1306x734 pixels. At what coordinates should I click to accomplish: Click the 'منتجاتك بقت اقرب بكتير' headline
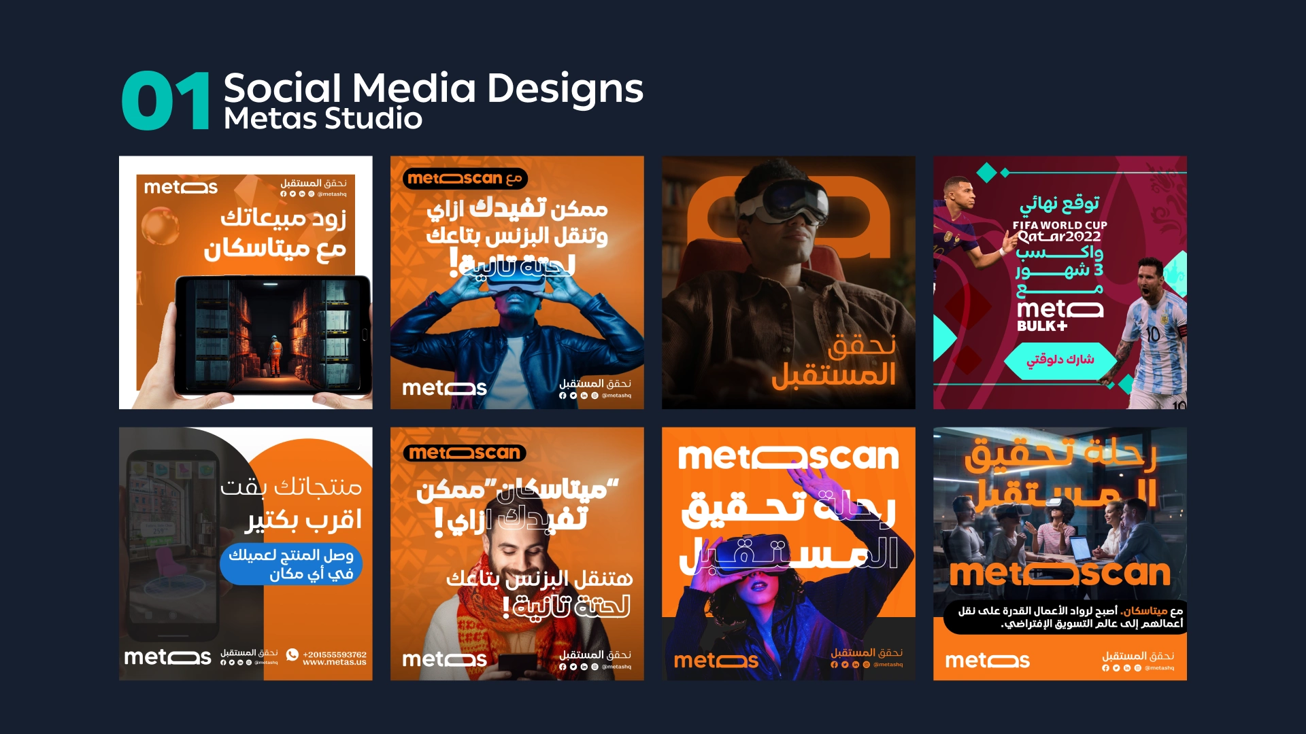(x=291, y=504)
